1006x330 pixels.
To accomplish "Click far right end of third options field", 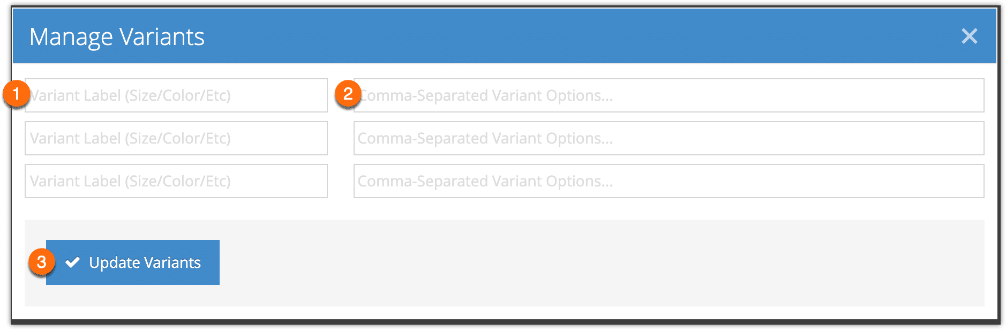I will click(964, 181).
